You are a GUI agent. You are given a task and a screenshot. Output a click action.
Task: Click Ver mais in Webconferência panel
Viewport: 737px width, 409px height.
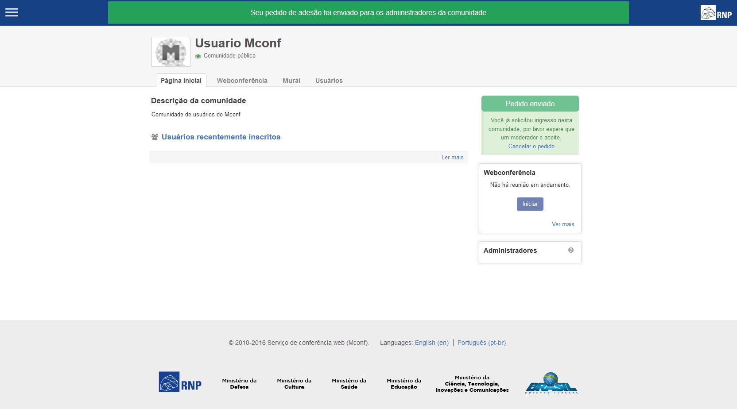[x=562, y=224]
